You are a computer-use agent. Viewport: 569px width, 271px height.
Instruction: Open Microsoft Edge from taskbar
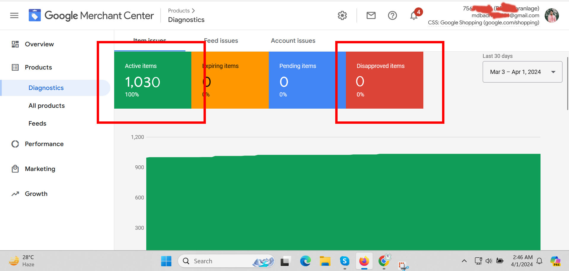[305, 261]
